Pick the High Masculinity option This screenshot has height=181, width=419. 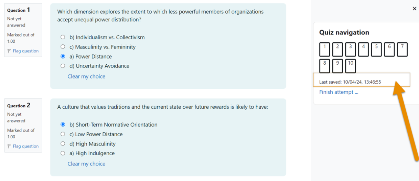pyautogui.click(x=63, y=144)
